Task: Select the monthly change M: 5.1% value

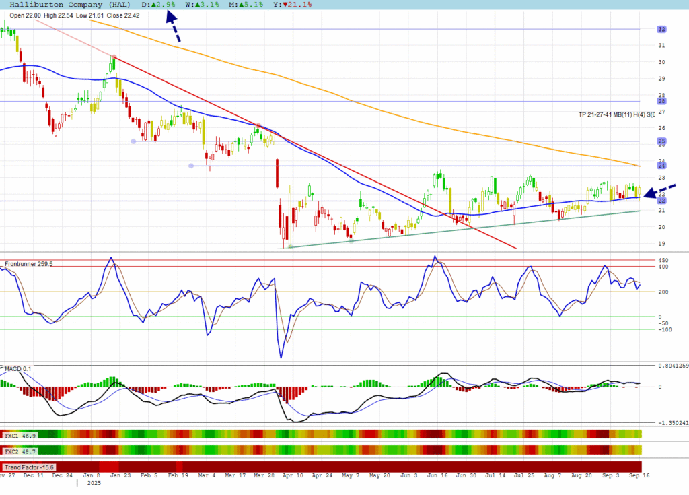Action: (246, 5)
